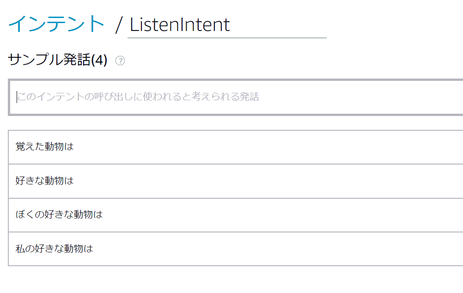Click empty area right of 覚えた動物は text

click(277, 147)
